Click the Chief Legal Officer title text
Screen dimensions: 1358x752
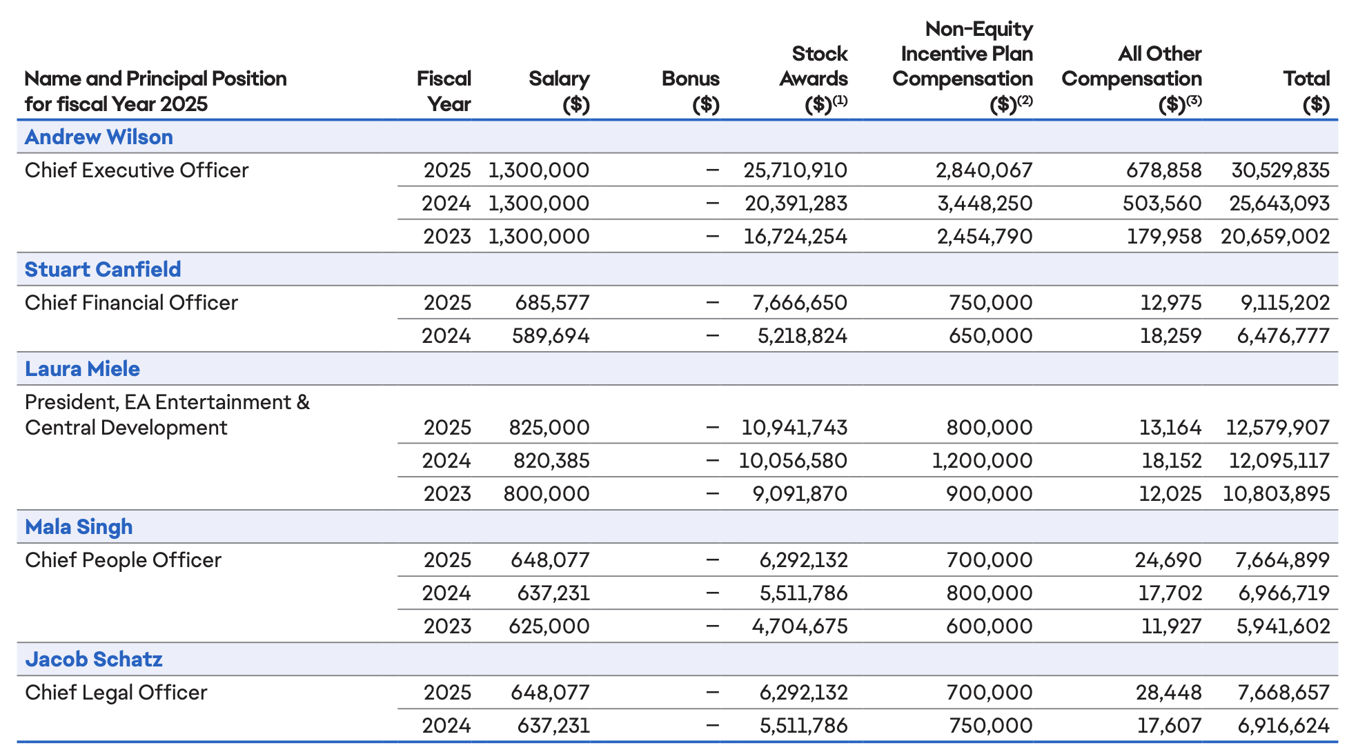click(116, 692)
